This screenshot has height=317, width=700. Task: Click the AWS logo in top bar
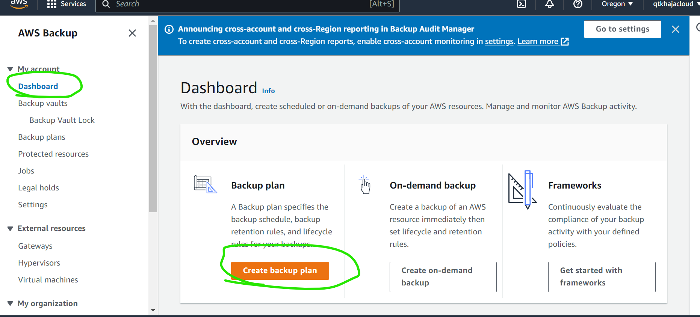point(19,4)
